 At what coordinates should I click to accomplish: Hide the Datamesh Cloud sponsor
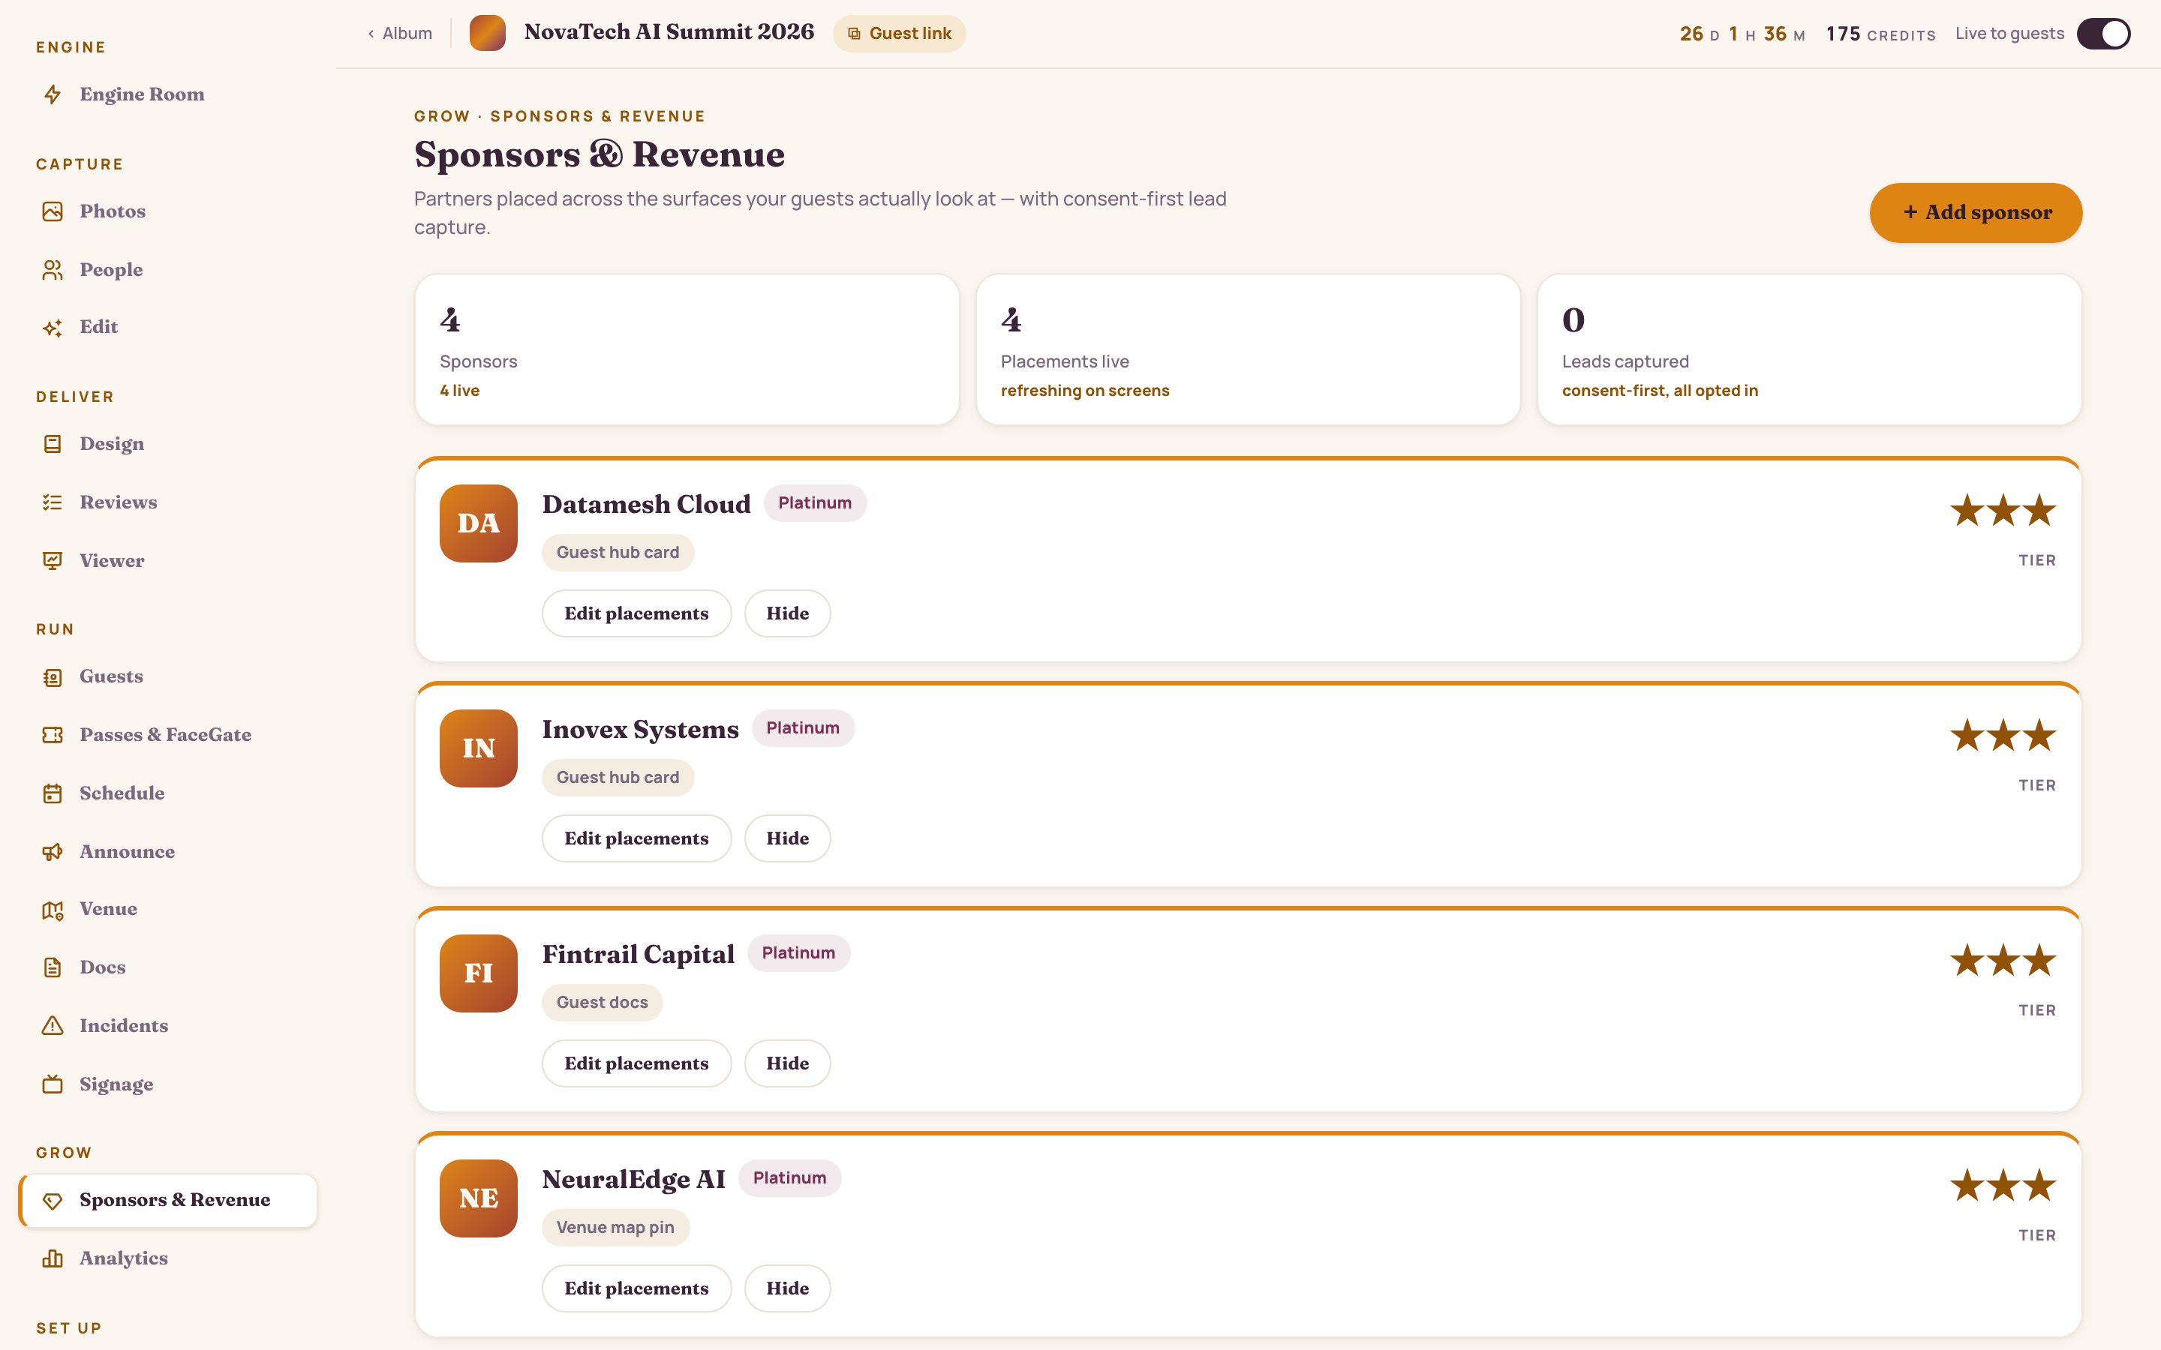788,613
